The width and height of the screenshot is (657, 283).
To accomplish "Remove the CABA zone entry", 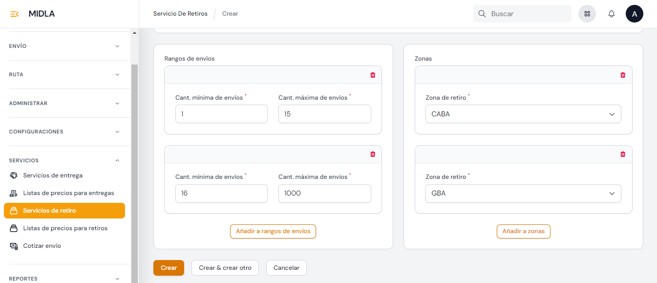I will pos(622,75).
